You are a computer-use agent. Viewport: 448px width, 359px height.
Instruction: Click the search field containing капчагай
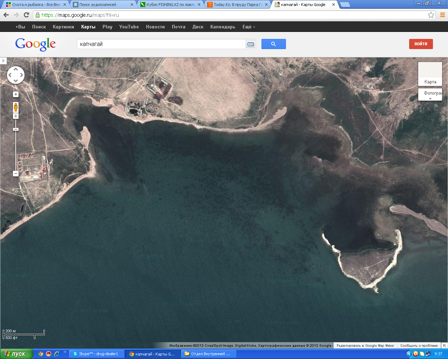(161, 44)
